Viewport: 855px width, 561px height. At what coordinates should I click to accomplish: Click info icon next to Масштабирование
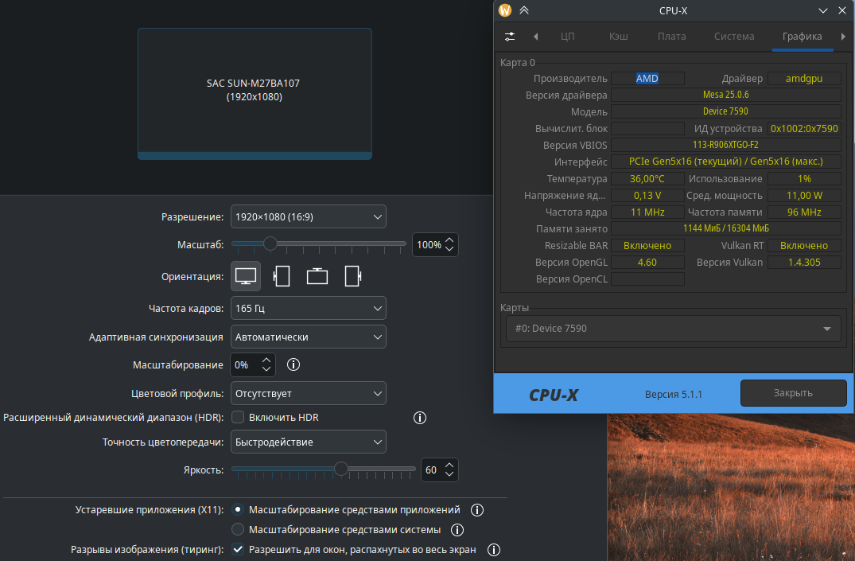pyautogui.click(x=293, y=365)
